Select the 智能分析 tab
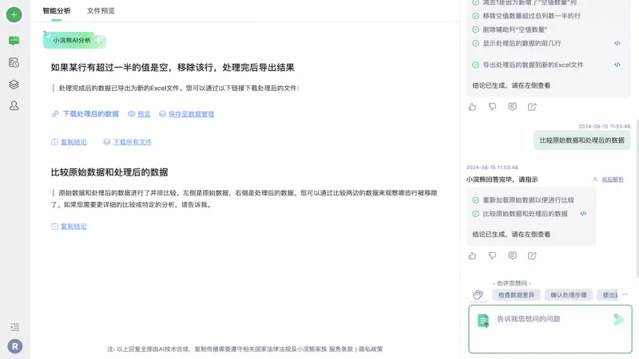Viewport: 639px width, 359px height. (x=57, y=11)
